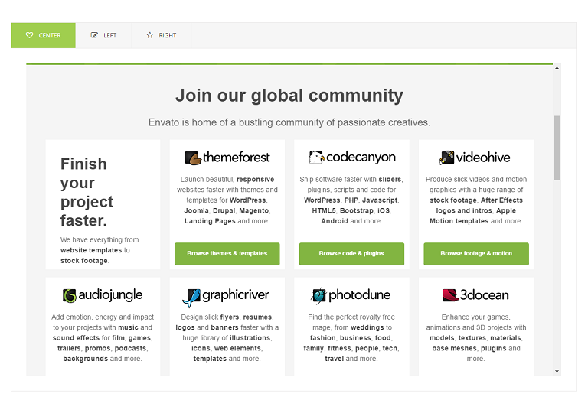Click the vertical scrollbar thumb
Image resolution: width=588 pixels, height=413 pixels.
pyautogui.click(x=557, y=148)
